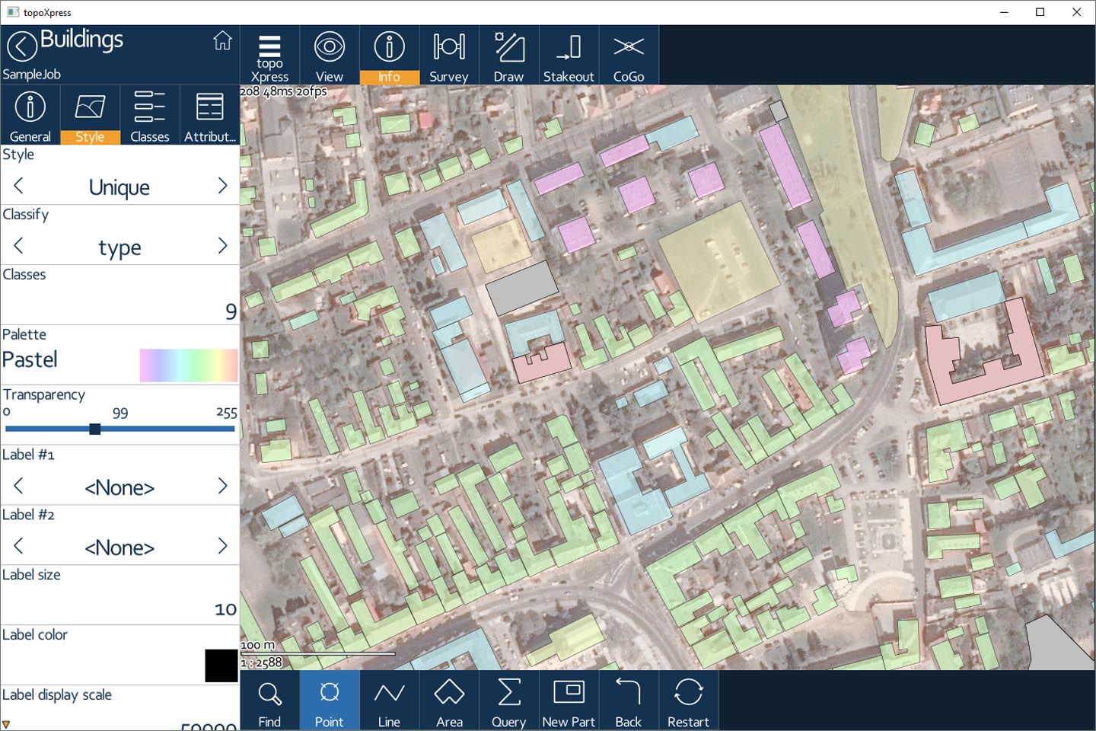This screenshot has height=731, width=1096.
Task: Click the 1:2588 map scale readout
Action: [261, 662]
